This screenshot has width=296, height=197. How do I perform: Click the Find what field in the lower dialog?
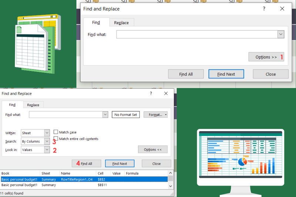[x=66, y=115]
